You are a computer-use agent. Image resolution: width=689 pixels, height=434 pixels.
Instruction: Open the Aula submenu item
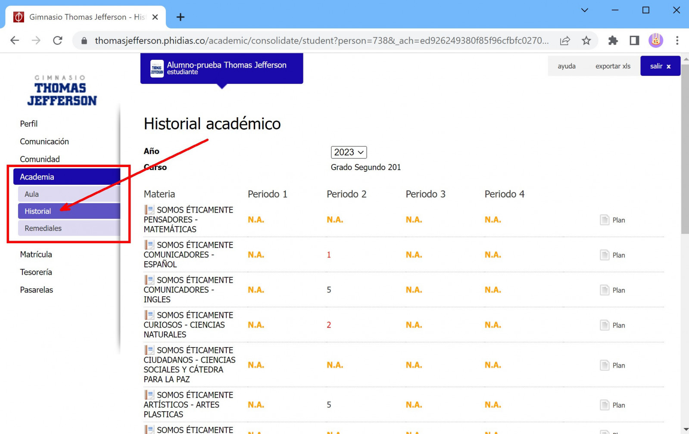[32, 194]
